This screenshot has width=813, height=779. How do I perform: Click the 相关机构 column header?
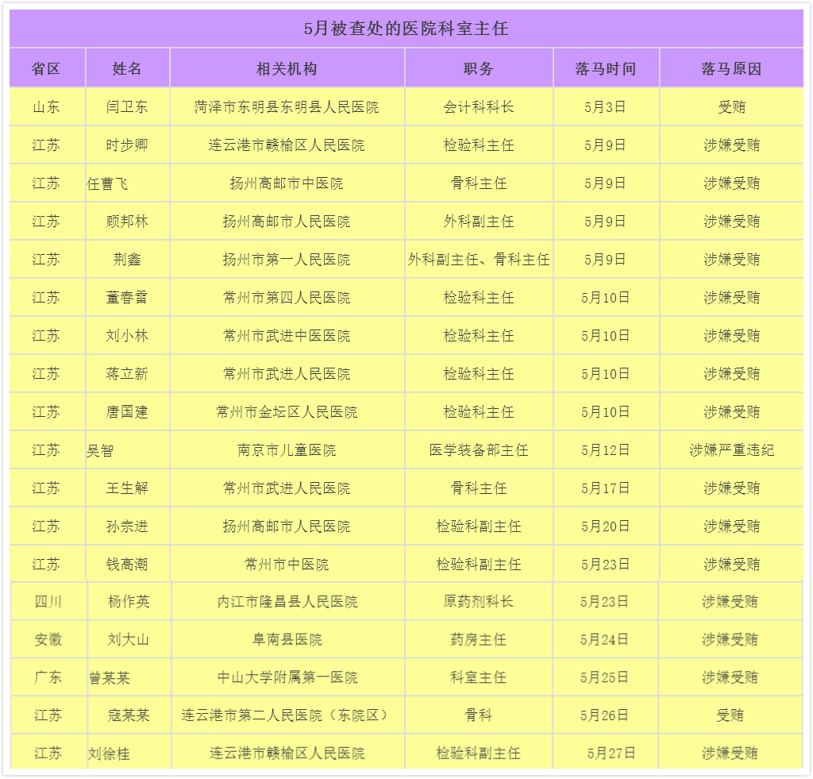(x=287, y=68)
